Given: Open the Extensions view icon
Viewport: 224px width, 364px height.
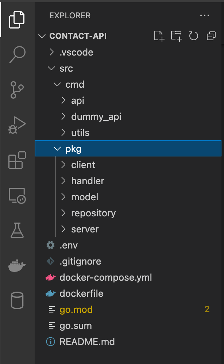Looking at the screenshot, I should 17,160.
